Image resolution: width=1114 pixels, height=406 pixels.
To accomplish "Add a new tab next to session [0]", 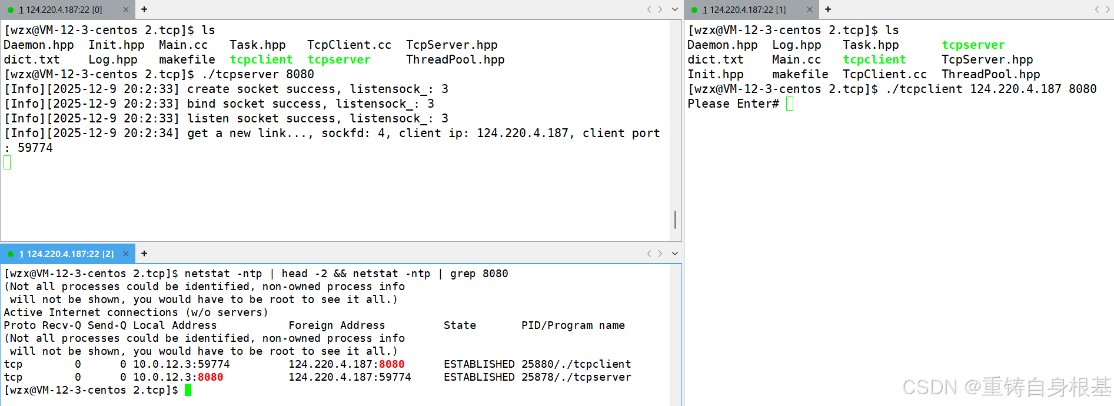I will [x=144, y=9].
